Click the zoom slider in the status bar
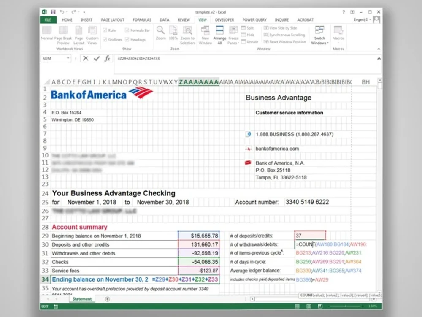 tap(345, 306)
